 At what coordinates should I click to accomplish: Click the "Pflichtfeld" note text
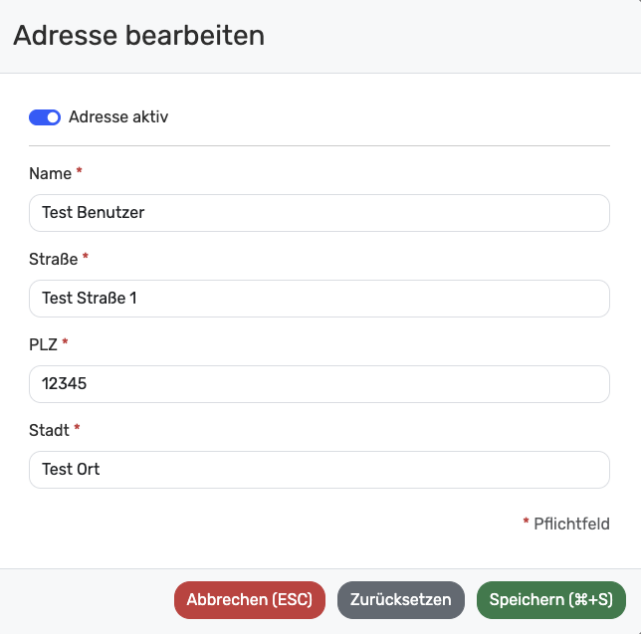(571, 524)
